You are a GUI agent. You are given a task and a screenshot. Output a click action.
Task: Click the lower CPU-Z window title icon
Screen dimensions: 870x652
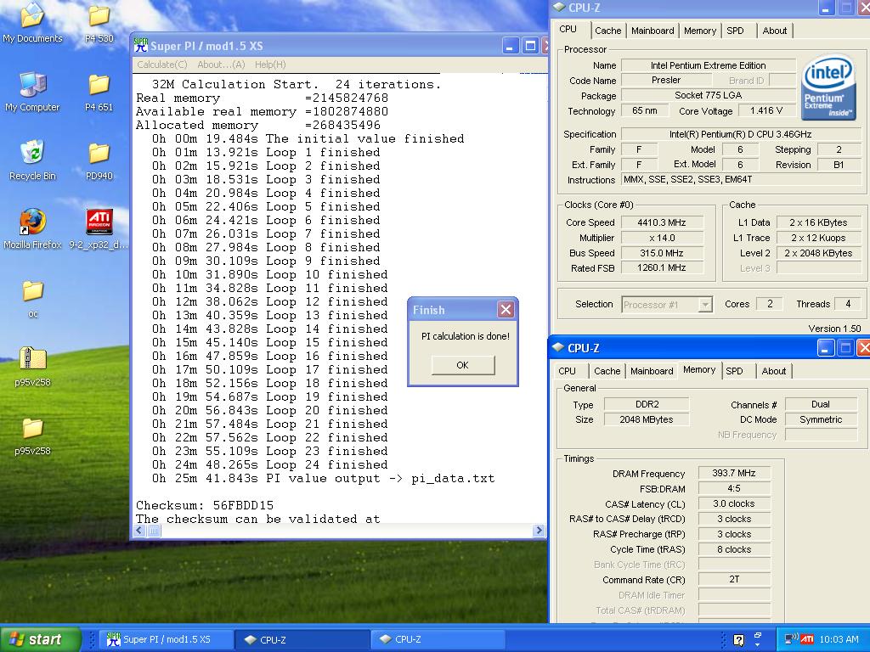(557, 347)
